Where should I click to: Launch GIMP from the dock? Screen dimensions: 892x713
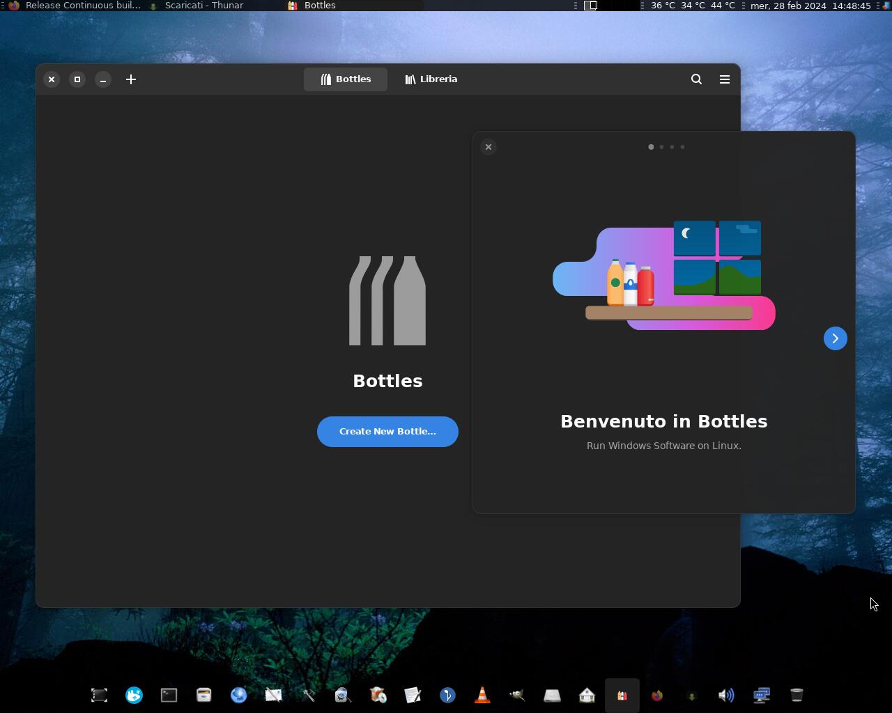517,695
